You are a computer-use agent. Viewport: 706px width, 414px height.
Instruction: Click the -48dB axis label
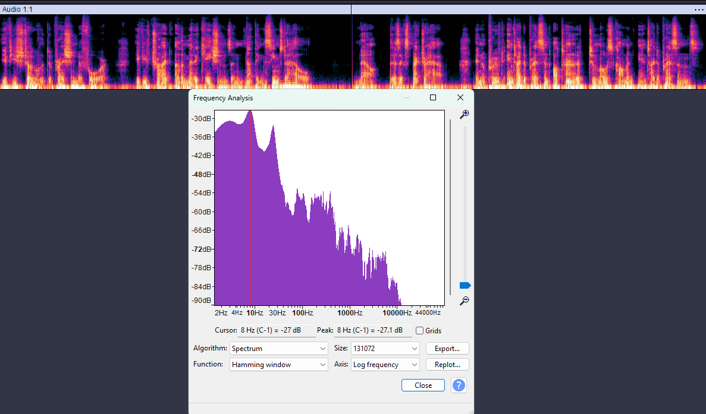(x=201, y=175)
